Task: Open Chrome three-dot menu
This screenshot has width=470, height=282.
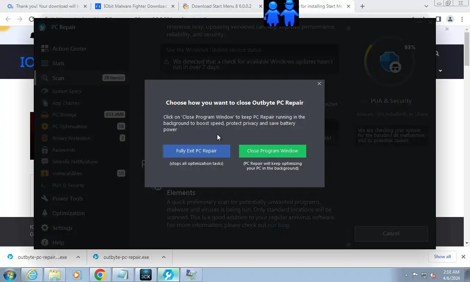Action: (x=462, y=19)
